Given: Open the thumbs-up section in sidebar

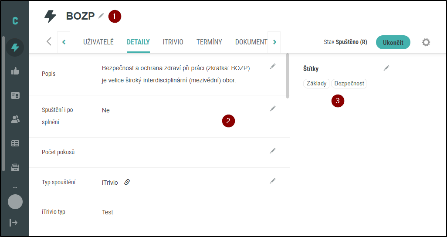Looking at the screenshot, I should [x=15, y=71].
